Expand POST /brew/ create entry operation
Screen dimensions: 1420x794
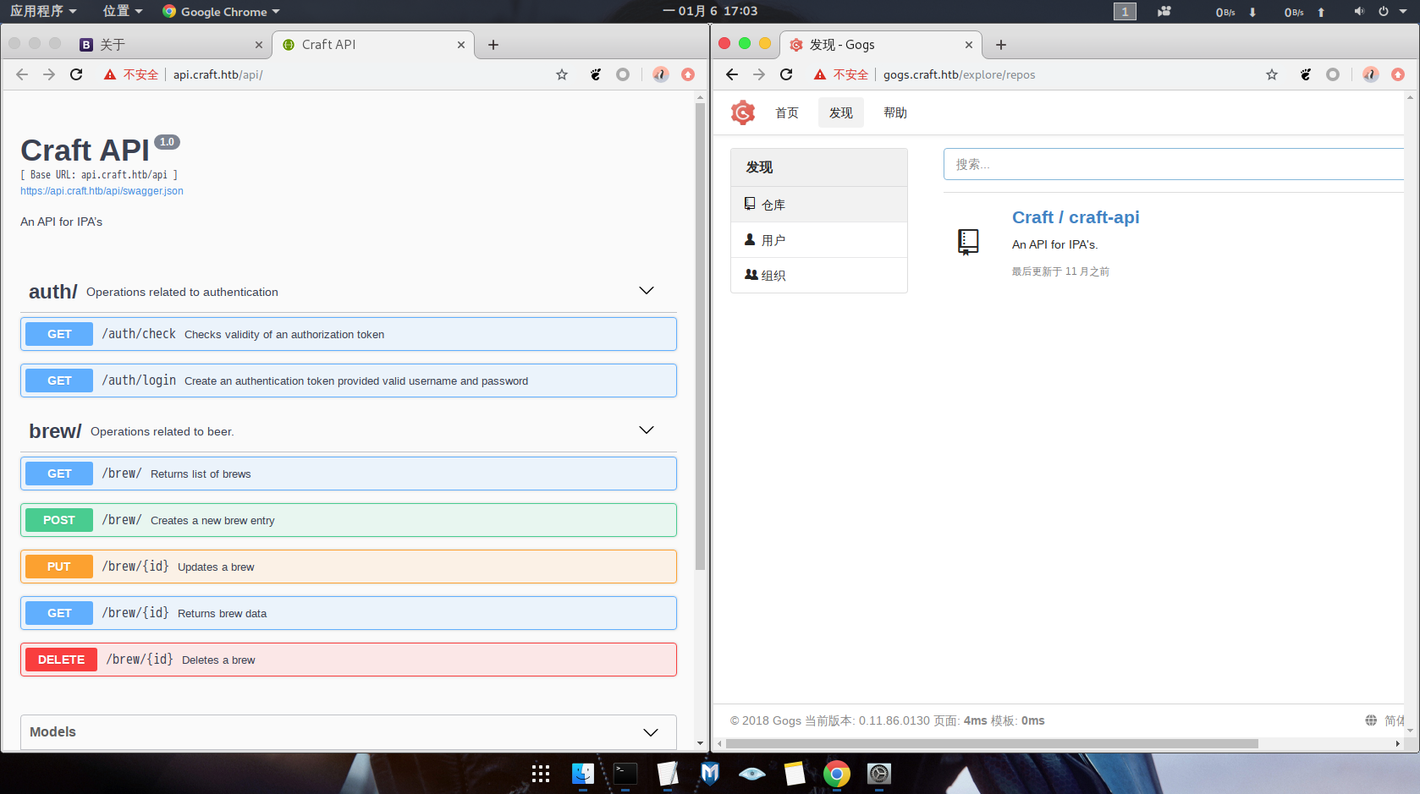click(349, 520)
